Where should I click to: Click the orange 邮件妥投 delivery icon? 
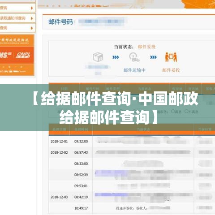tap(171, 57)
